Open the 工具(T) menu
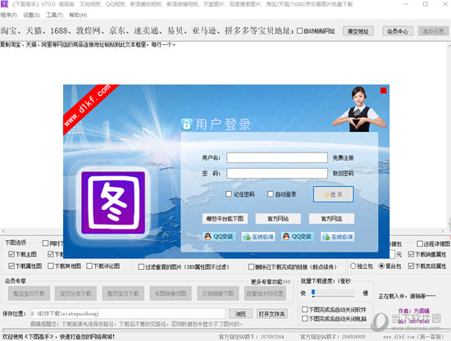The width and height of the screenshot is (451, 341). 55,15
